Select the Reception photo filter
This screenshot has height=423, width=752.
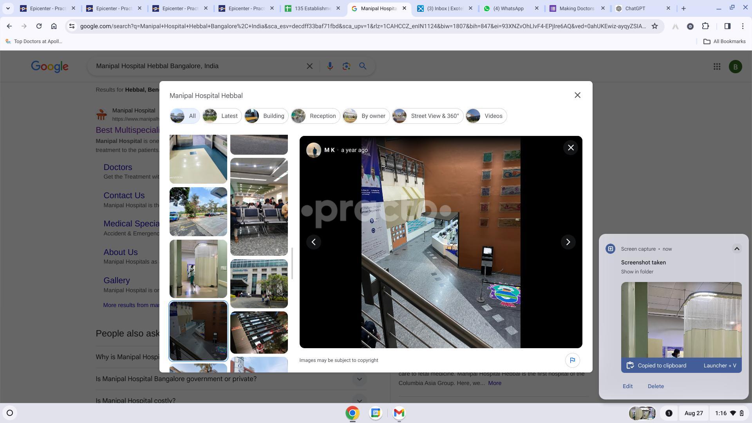click(x=315, y=116)
